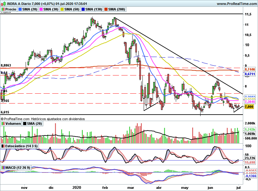Visit the www.ProRealTime.com link
This screenshot has height=191, width=258.
click(237, 4)
